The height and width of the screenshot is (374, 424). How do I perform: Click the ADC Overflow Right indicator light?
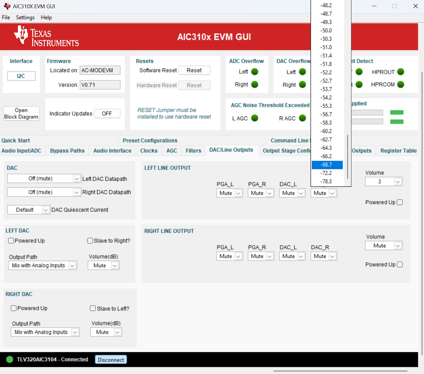[255, 85]
